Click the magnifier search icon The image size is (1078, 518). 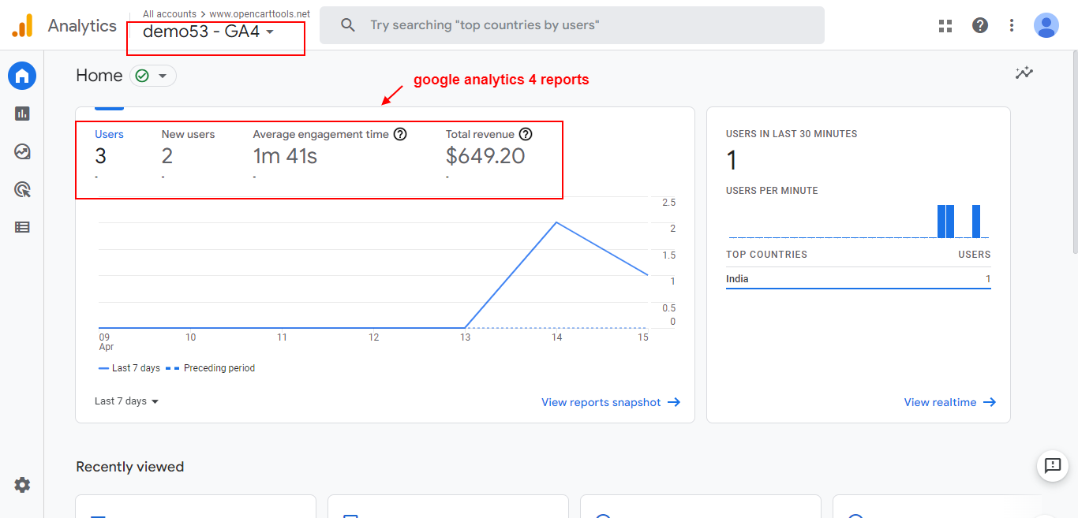[348, 25]
